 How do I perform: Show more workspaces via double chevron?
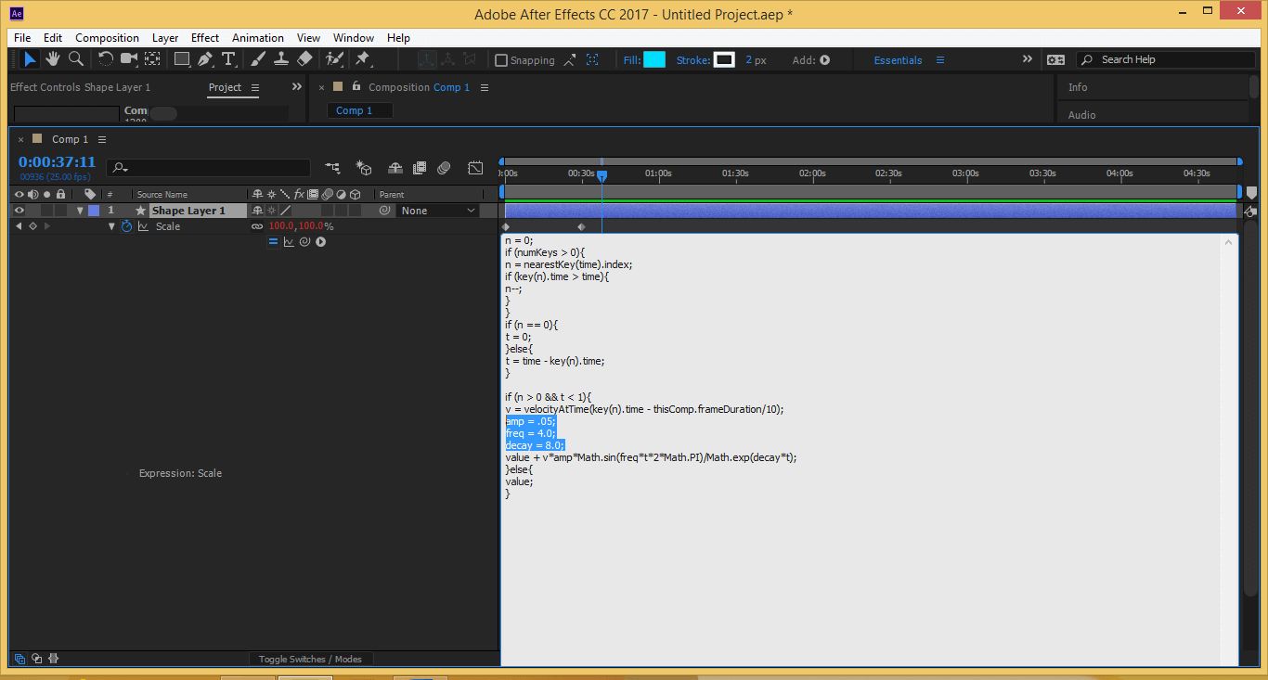[x=1028, y=58]
